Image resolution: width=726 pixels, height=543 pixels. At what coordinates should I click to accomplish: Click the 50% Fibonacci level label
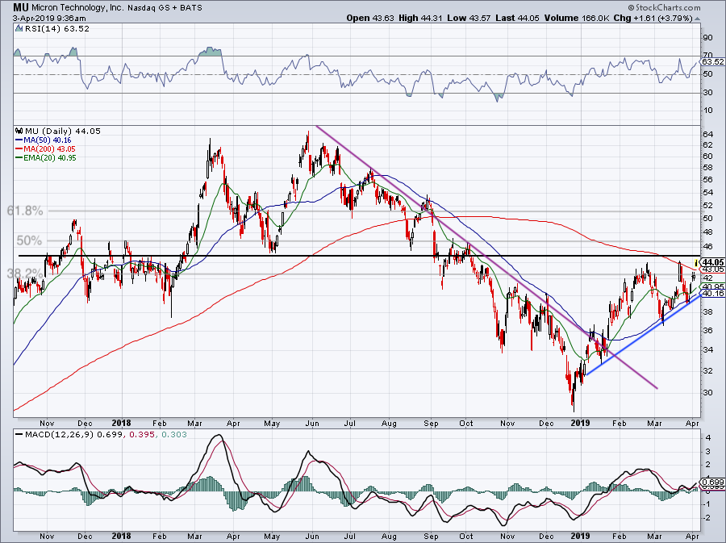coord(29,240)
